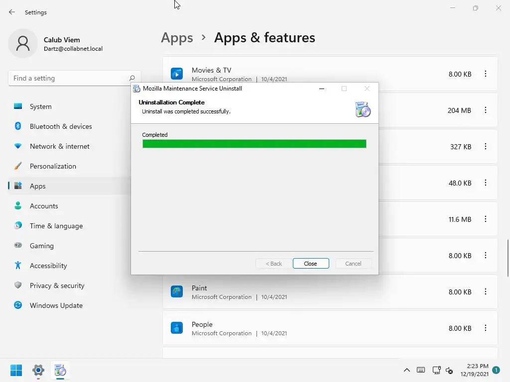Click the Gaming controller icon
The width and height of the screenshot is (510, 382).
[18, 245]
